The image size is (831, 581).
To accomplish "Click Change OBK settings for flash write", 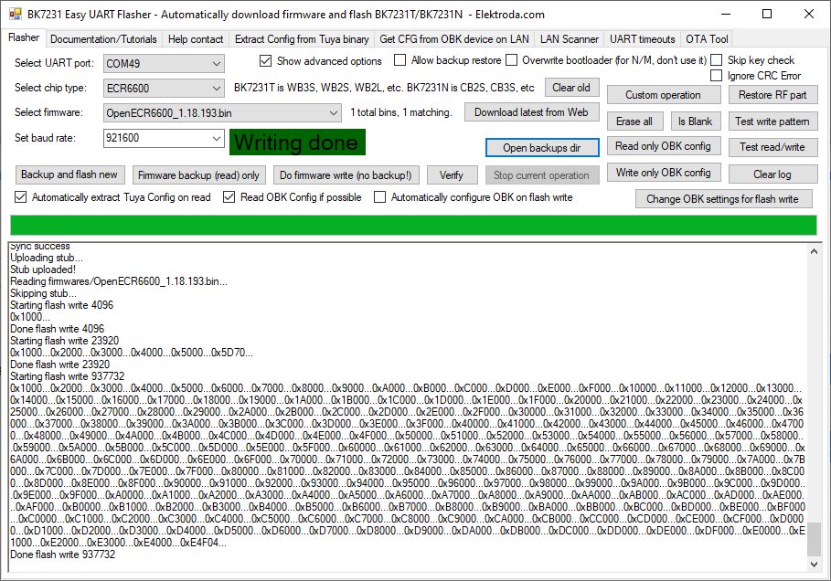I will pyautogui.click(x=722, y=199).
